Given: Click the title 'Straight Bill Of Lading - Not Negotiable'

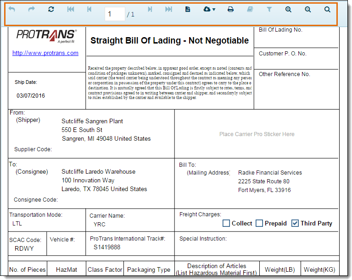Looking at the screenshot, I should [169, 41].
